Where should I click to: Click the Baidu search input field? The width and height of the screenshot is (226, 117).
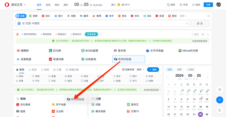point(102,23)
